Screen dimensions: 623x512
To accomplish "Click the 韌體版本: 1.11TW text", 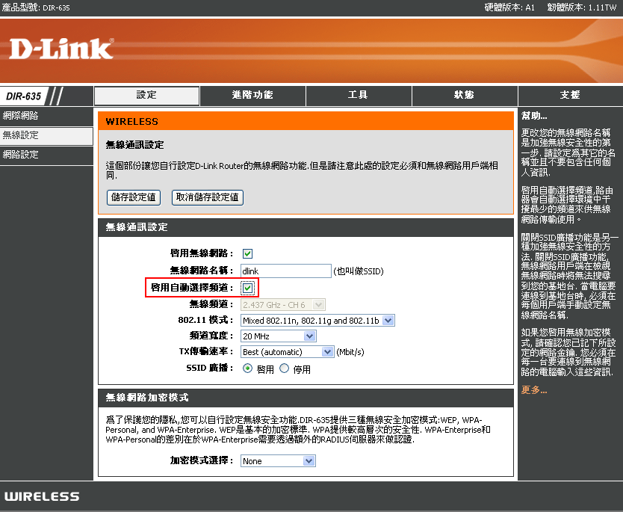I will pyautogui.click(x=582, y=7).
